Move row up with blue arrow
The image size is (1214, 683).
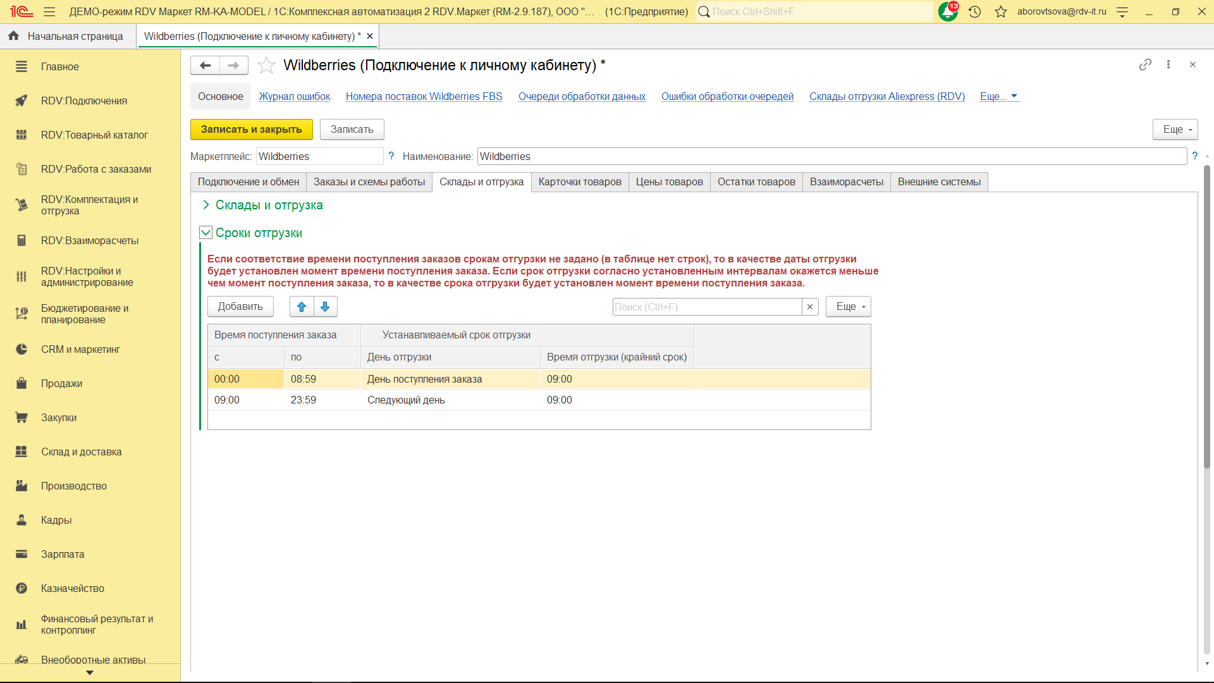[302, 307]
